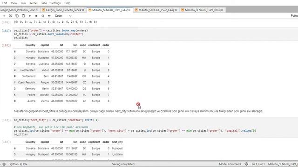Click the Turkish markdown text starting 'Mesafenin gerçekten'
The image size is (298, 167).
click(138, 111)
